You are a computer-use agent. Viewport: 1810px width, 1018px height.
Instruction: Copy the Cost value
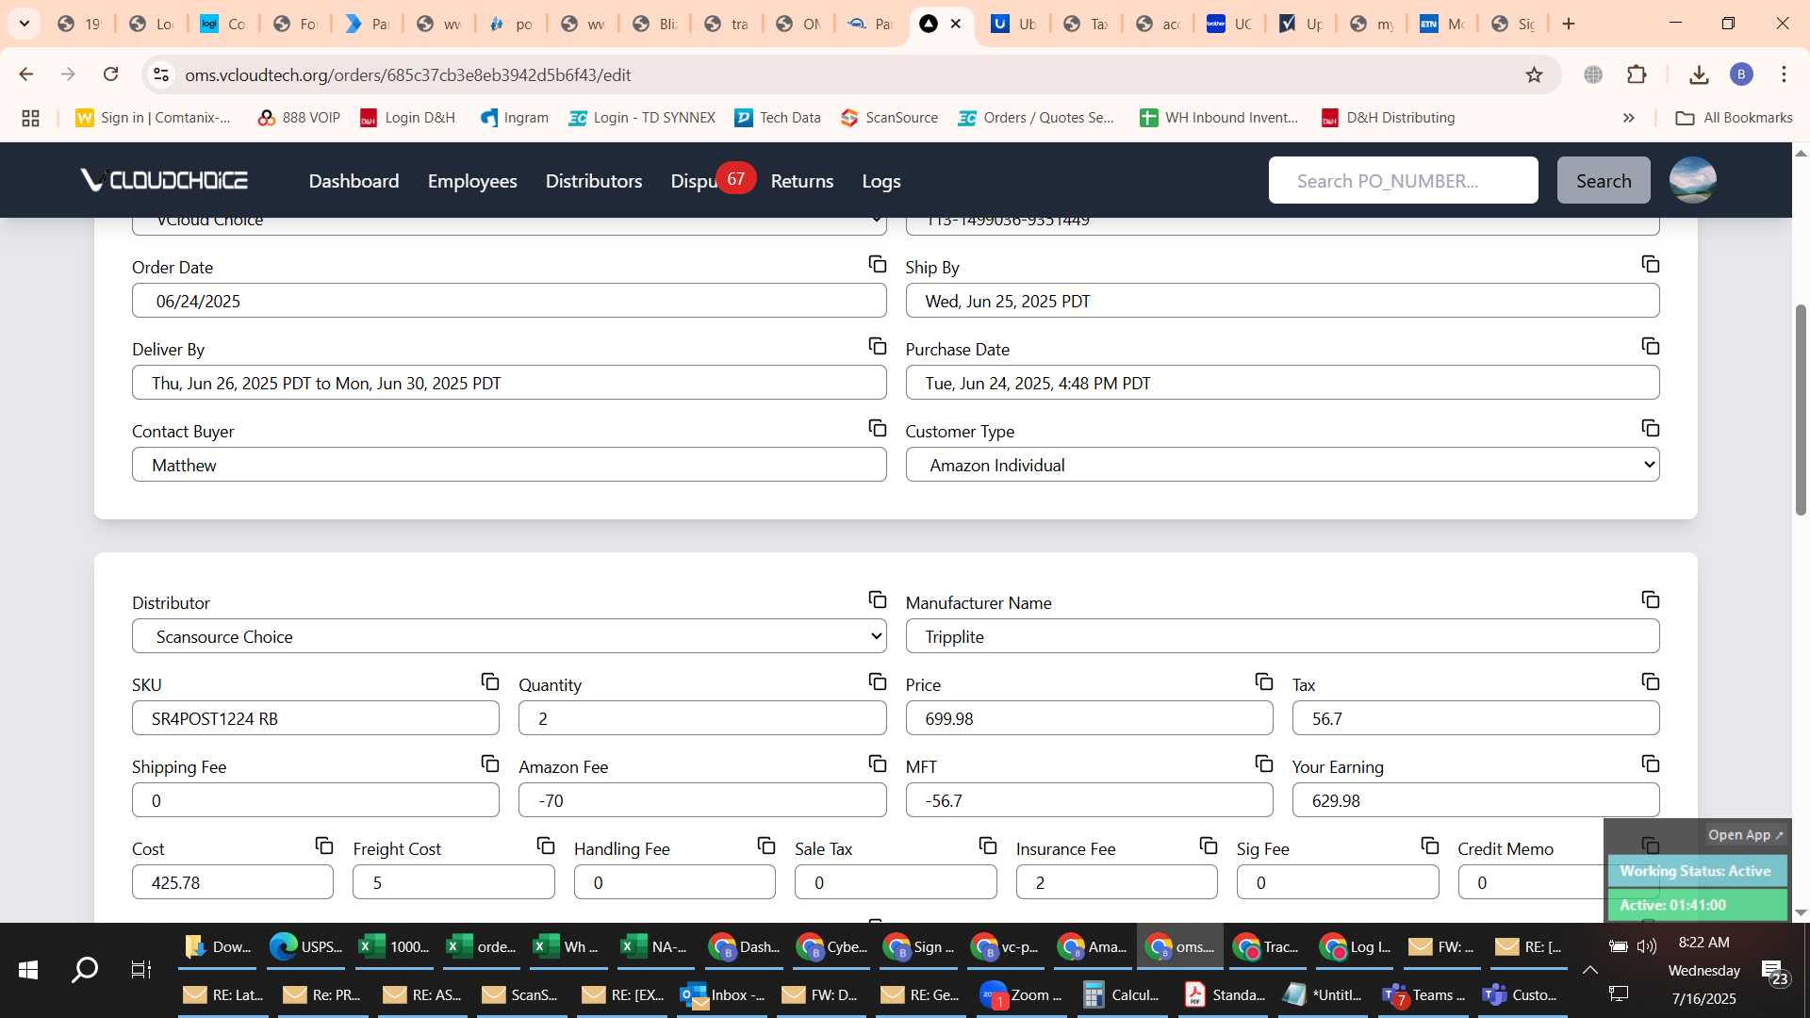[324, 846]
